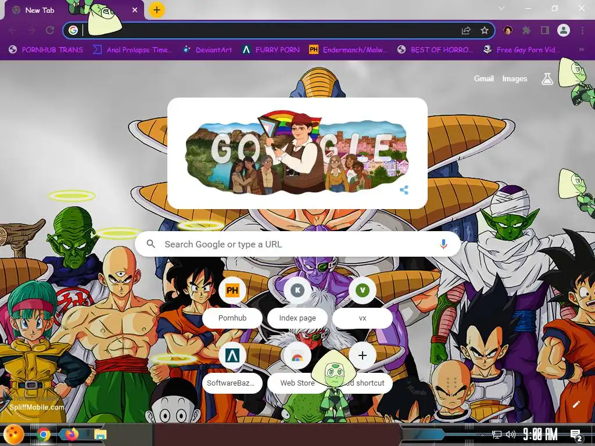Minimize the Chrome window
Image resolution: width=595 pixels, height=446 pixels.
[528, 8]
